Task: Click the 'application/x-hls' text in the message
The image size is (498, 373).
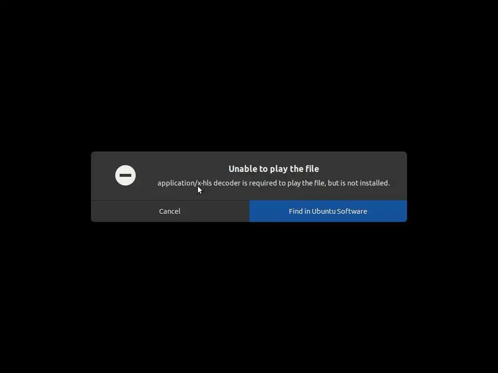Action: 184,183
